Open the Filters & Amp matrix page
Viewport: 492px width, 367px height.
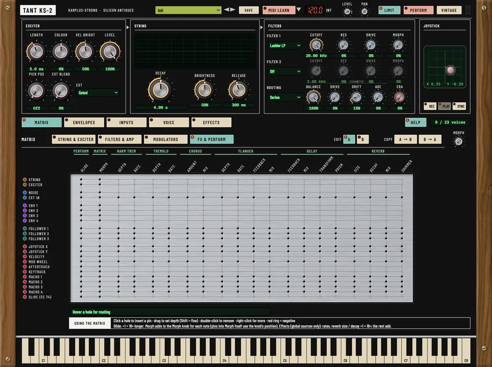[x=120, y=139]
